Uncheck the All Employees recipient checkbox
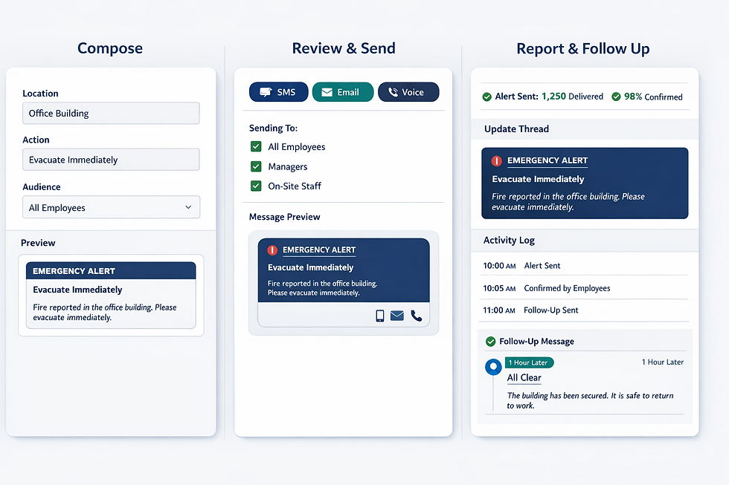The image size is (729, 485). pos(256,146)
